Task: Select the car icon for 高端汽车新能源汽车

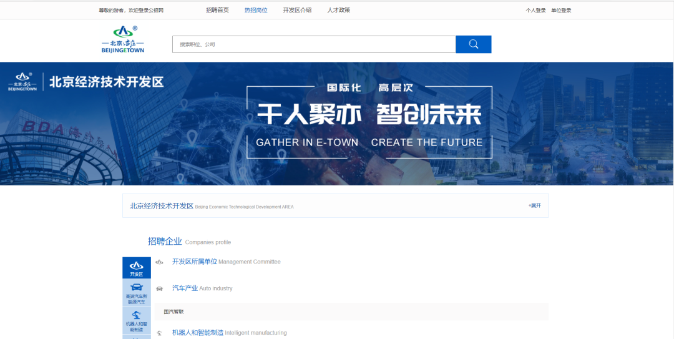Action: point(136,293)
